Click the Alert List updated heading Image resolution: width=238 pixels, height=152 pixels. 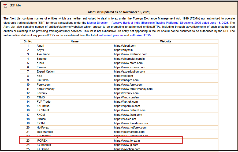(119, 12)
